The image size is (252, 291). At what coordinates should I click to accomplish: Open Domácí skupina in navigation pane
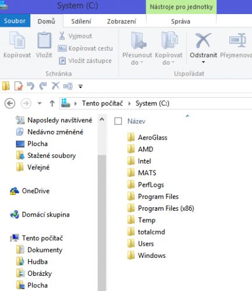pos(40,215)
